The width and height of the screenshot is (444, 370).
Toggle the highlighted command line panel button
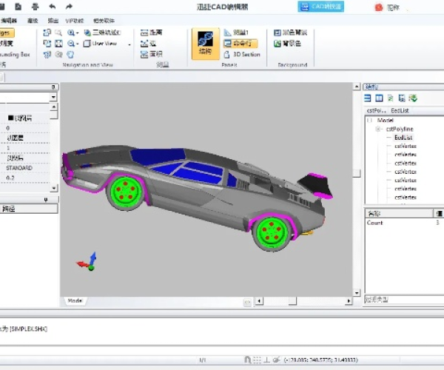241,44
